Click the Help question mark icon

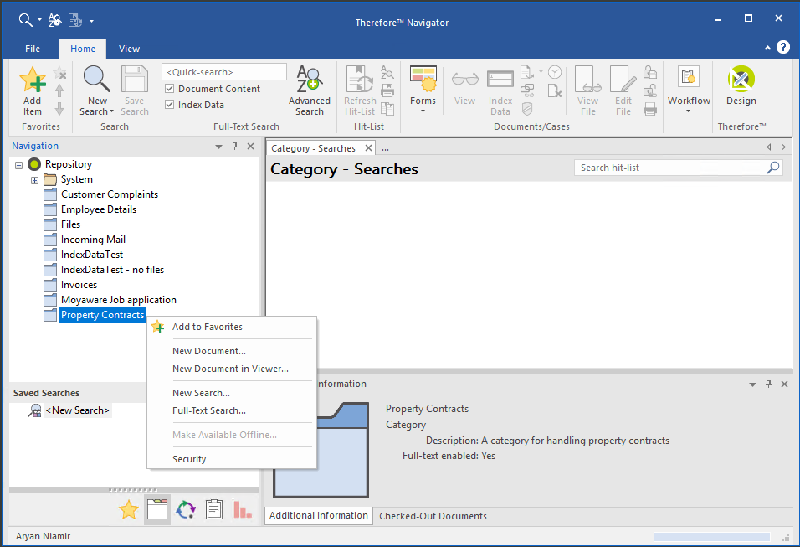tap(783, 47)
